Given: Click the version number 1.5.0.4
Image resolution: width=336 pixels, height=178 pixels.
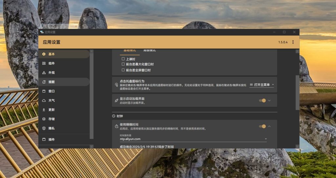Looking at the screenshot, I should (283, 42).
